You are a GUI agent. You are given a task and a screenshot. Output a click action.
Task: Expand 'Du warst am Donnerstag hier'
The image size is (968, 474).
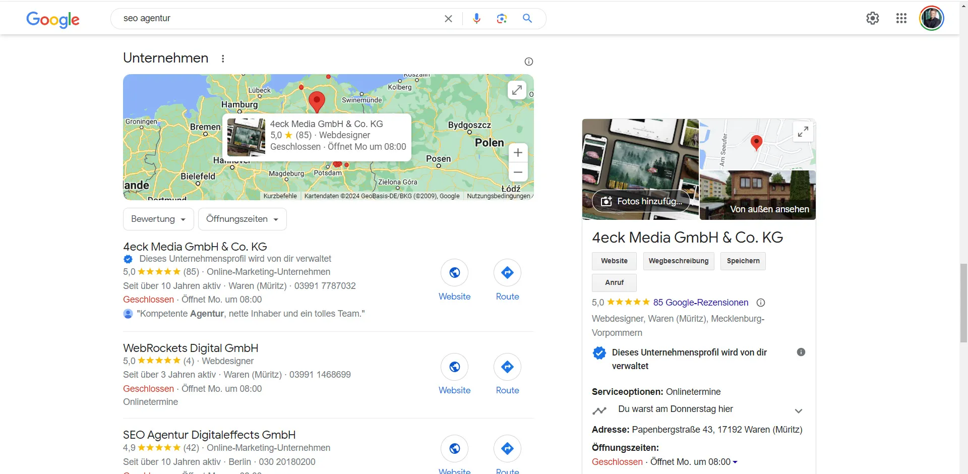pyautogui.click(x=799, y=411)
